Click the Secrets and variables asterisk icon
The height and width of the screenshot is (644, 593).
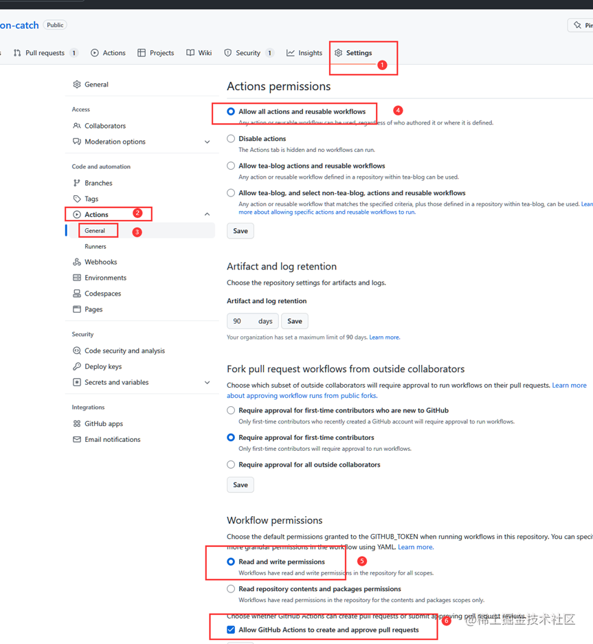click(x=77, y=382)
